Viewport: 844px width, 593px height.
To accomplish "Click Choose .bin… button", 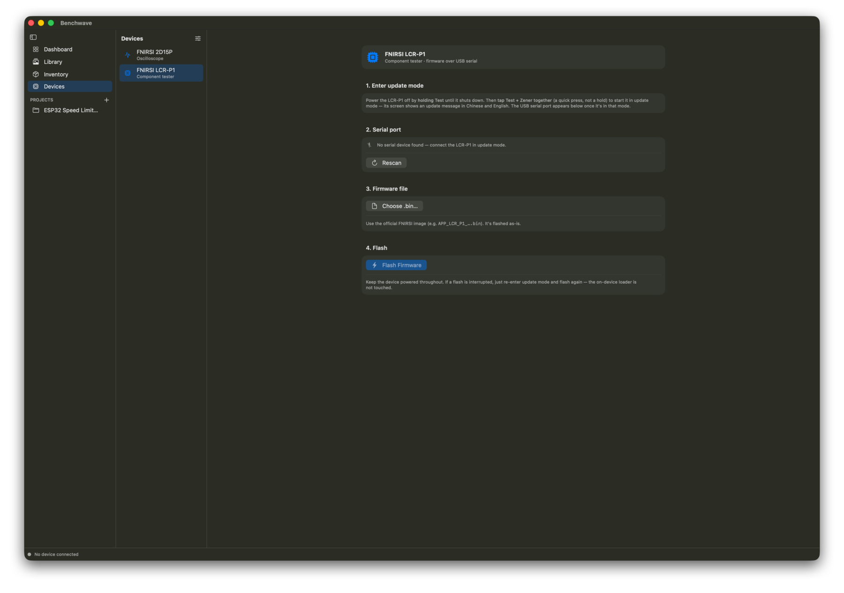I will [394, 206].
